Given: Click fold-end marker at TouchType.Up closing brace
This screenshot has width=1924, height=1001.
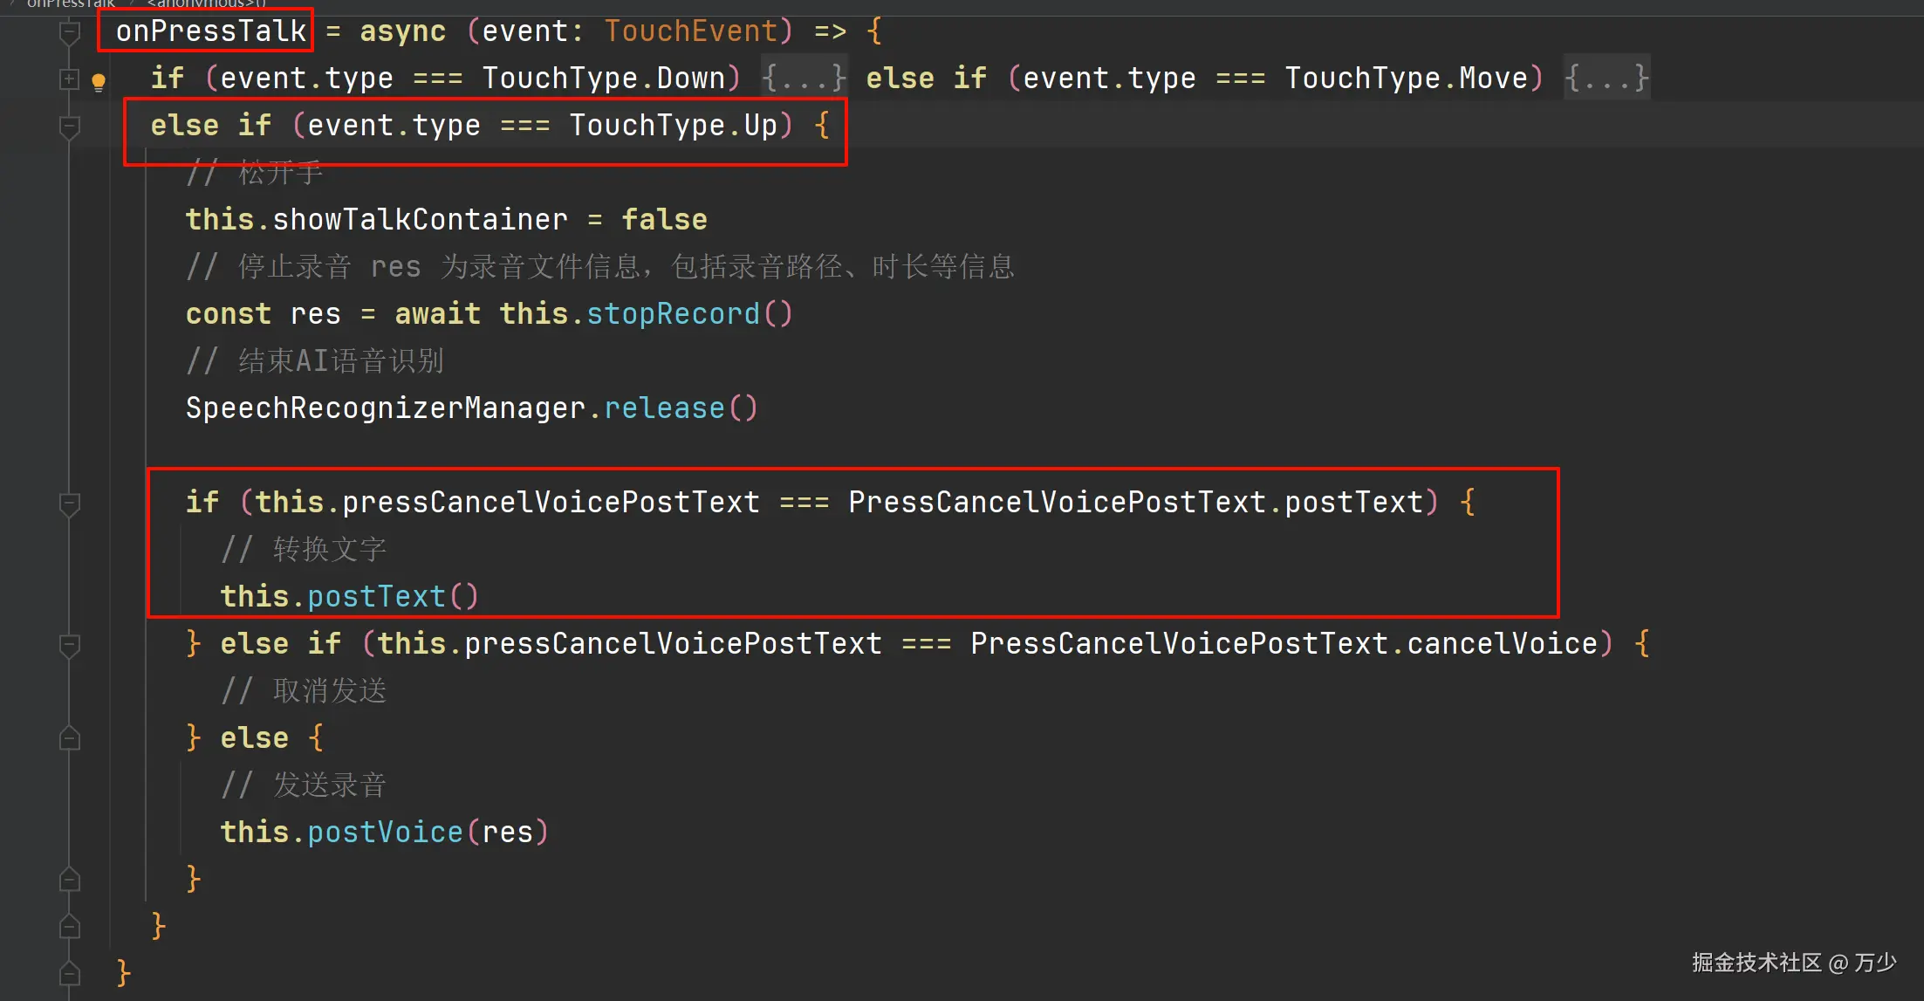Looking at the screenshot, I should click(x=70, y=926).
